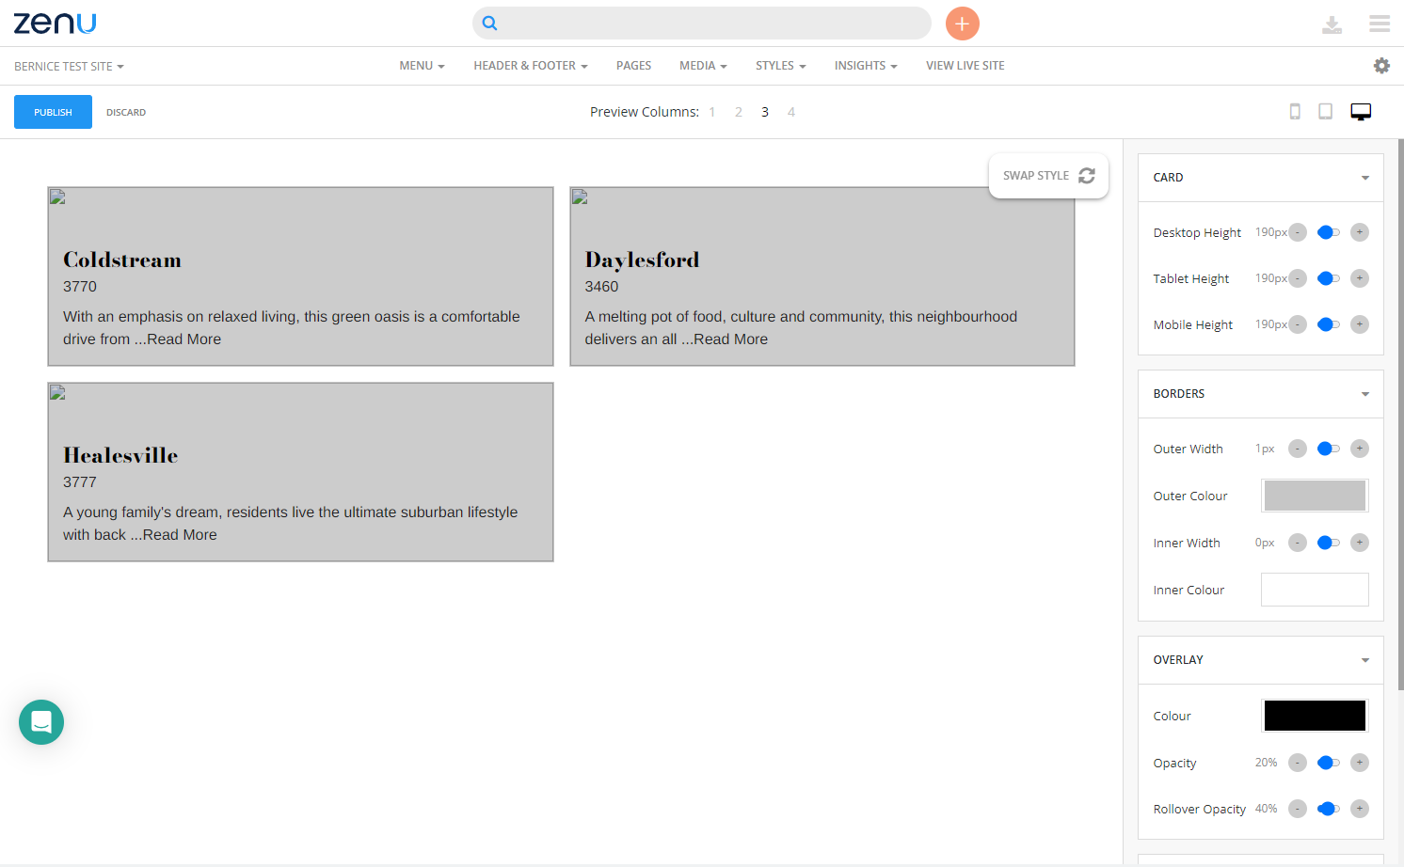Decrease Inner Width with minus button

(1298, 543)
